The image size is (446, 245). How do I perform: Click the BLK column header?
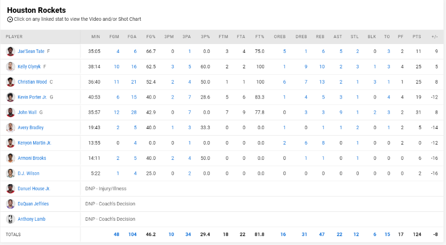point(372,37)
